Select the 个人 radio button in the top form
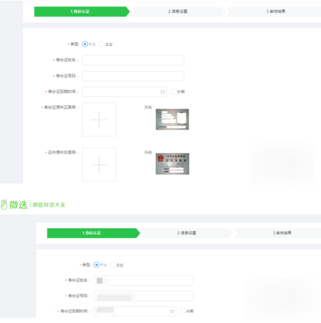Viewport: 321px width, 323px height. pos(85,44)
